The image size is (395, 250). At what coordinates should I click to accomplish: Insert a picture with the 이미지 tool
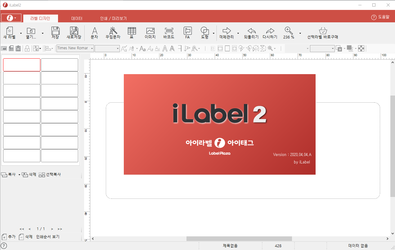tap(150, 33)
